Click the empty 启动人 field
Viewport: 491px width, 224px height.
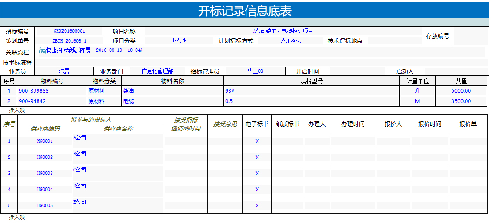pos(456,71)
